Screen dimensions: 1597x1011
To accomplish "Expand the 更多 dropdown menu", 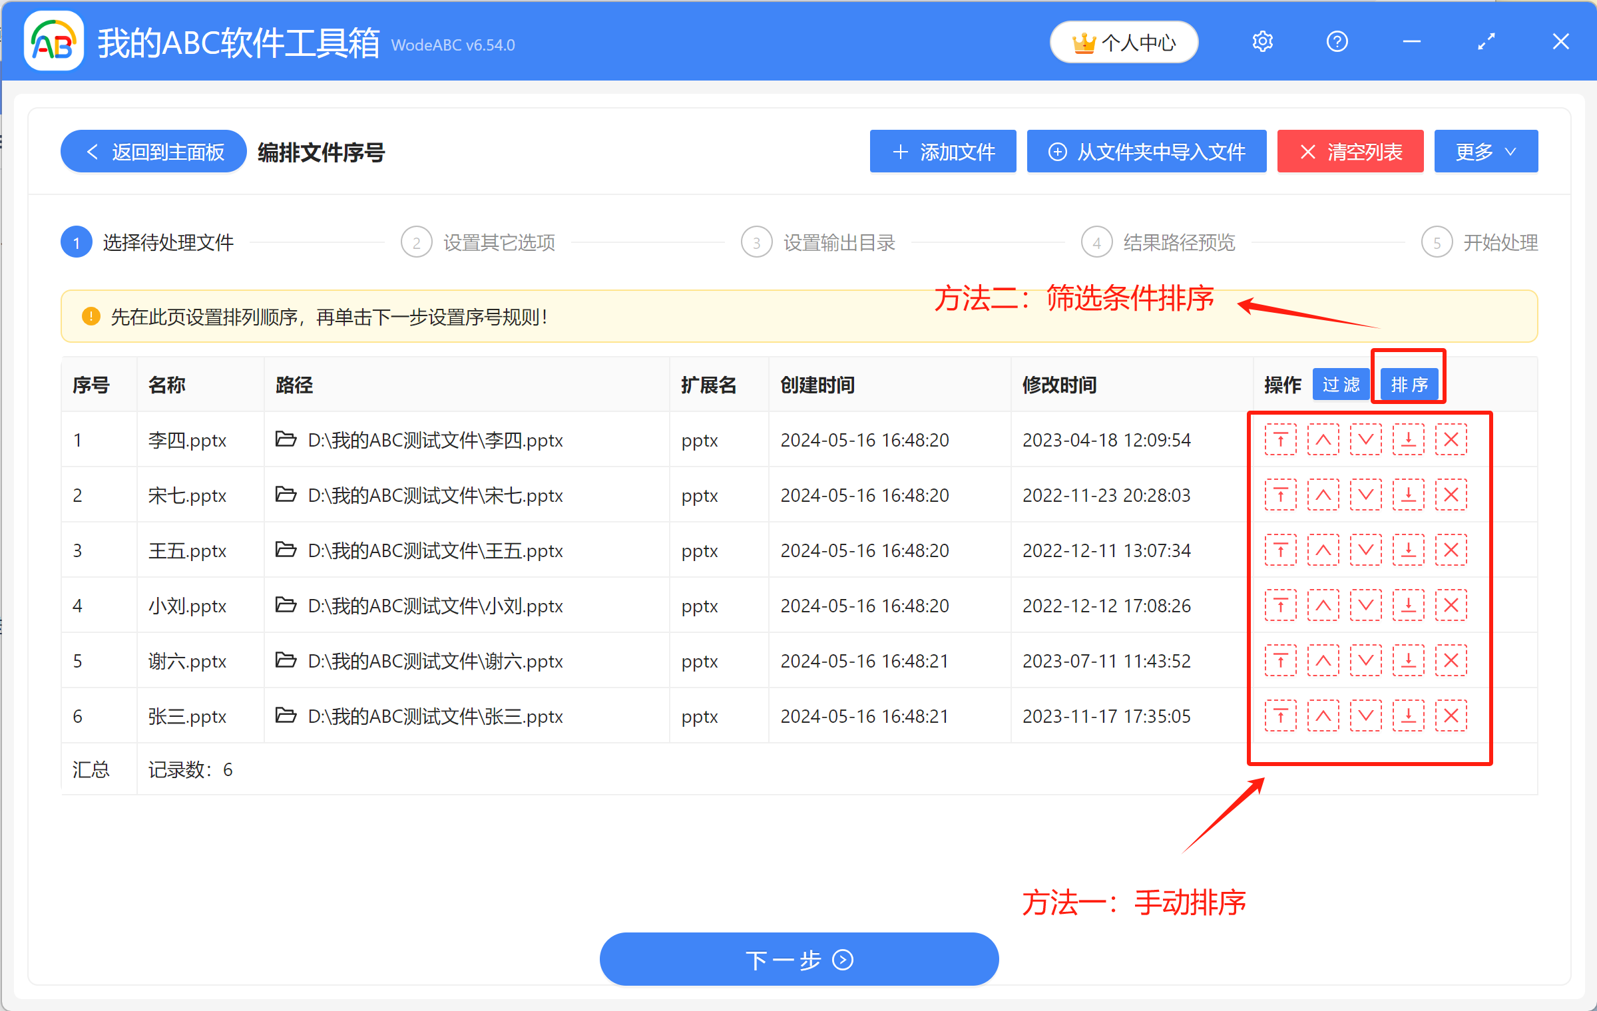I will point(1485,152).
